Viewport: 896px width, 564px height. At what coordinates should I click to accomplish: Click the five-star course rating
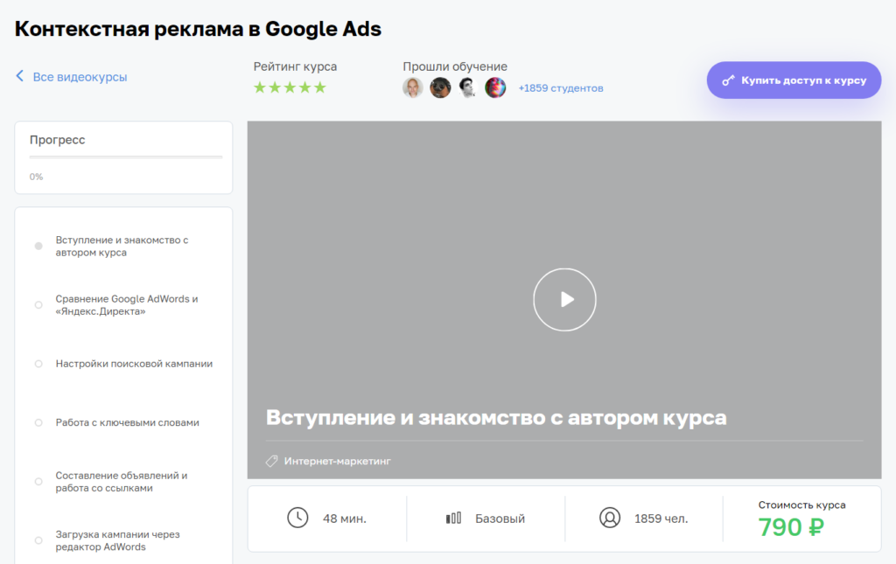point(290,87)
